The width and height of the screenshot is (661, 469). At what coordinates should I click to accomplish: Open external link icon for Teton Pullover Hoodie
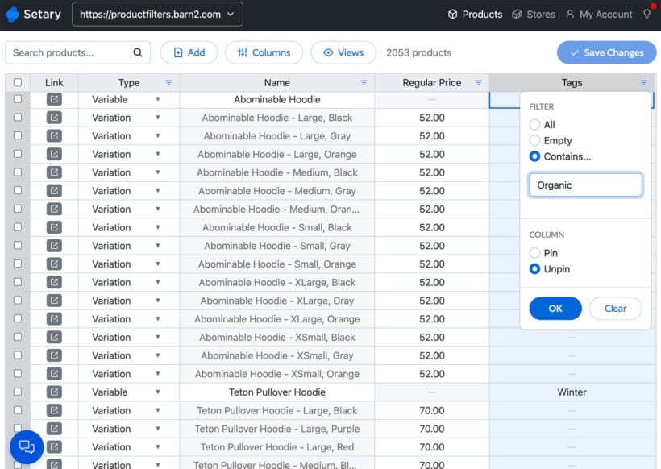(x=54, y=392)
